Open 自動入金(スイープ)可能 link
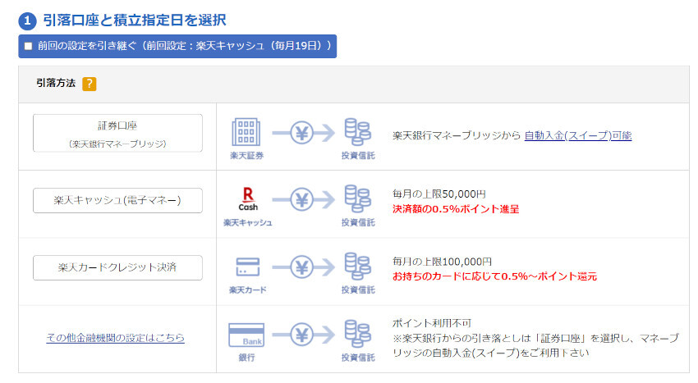This screenshot has height=383, width=698. click(577, 135)
